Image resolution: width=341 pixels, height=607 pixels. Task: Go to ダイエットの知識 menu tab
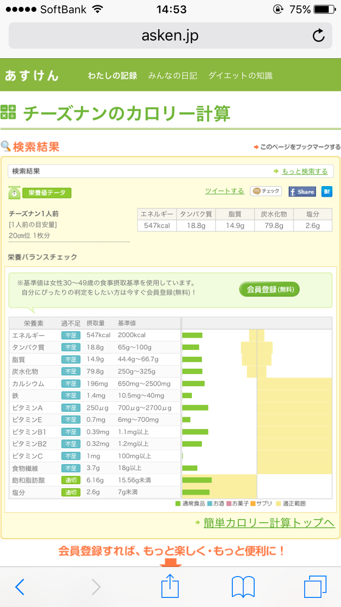[240, 76]
